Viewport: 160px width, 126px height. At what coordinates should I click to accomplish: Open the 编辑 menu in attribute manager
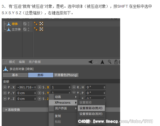pyautogui.click(x=22, y=62)
